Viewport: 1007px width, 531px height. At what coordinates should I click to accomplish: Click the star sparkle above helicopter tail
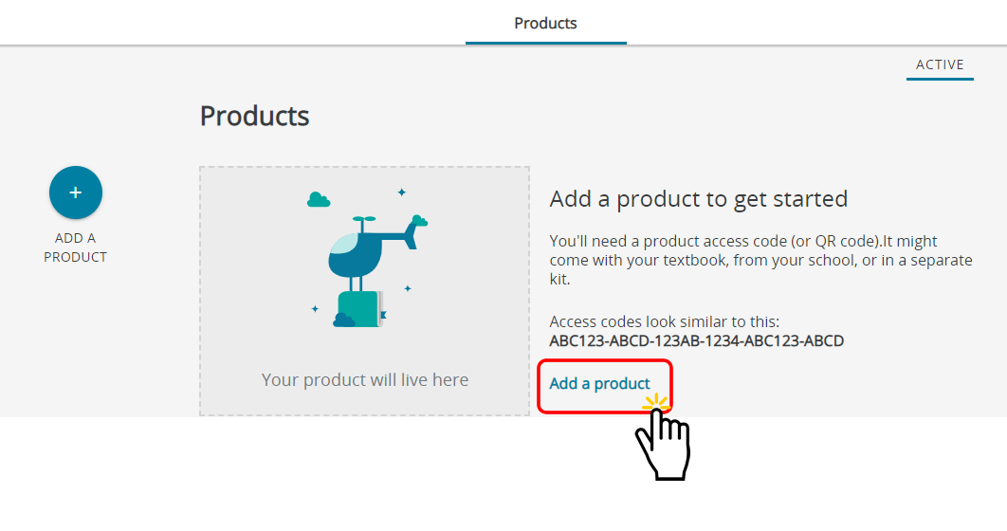[401, 192]
